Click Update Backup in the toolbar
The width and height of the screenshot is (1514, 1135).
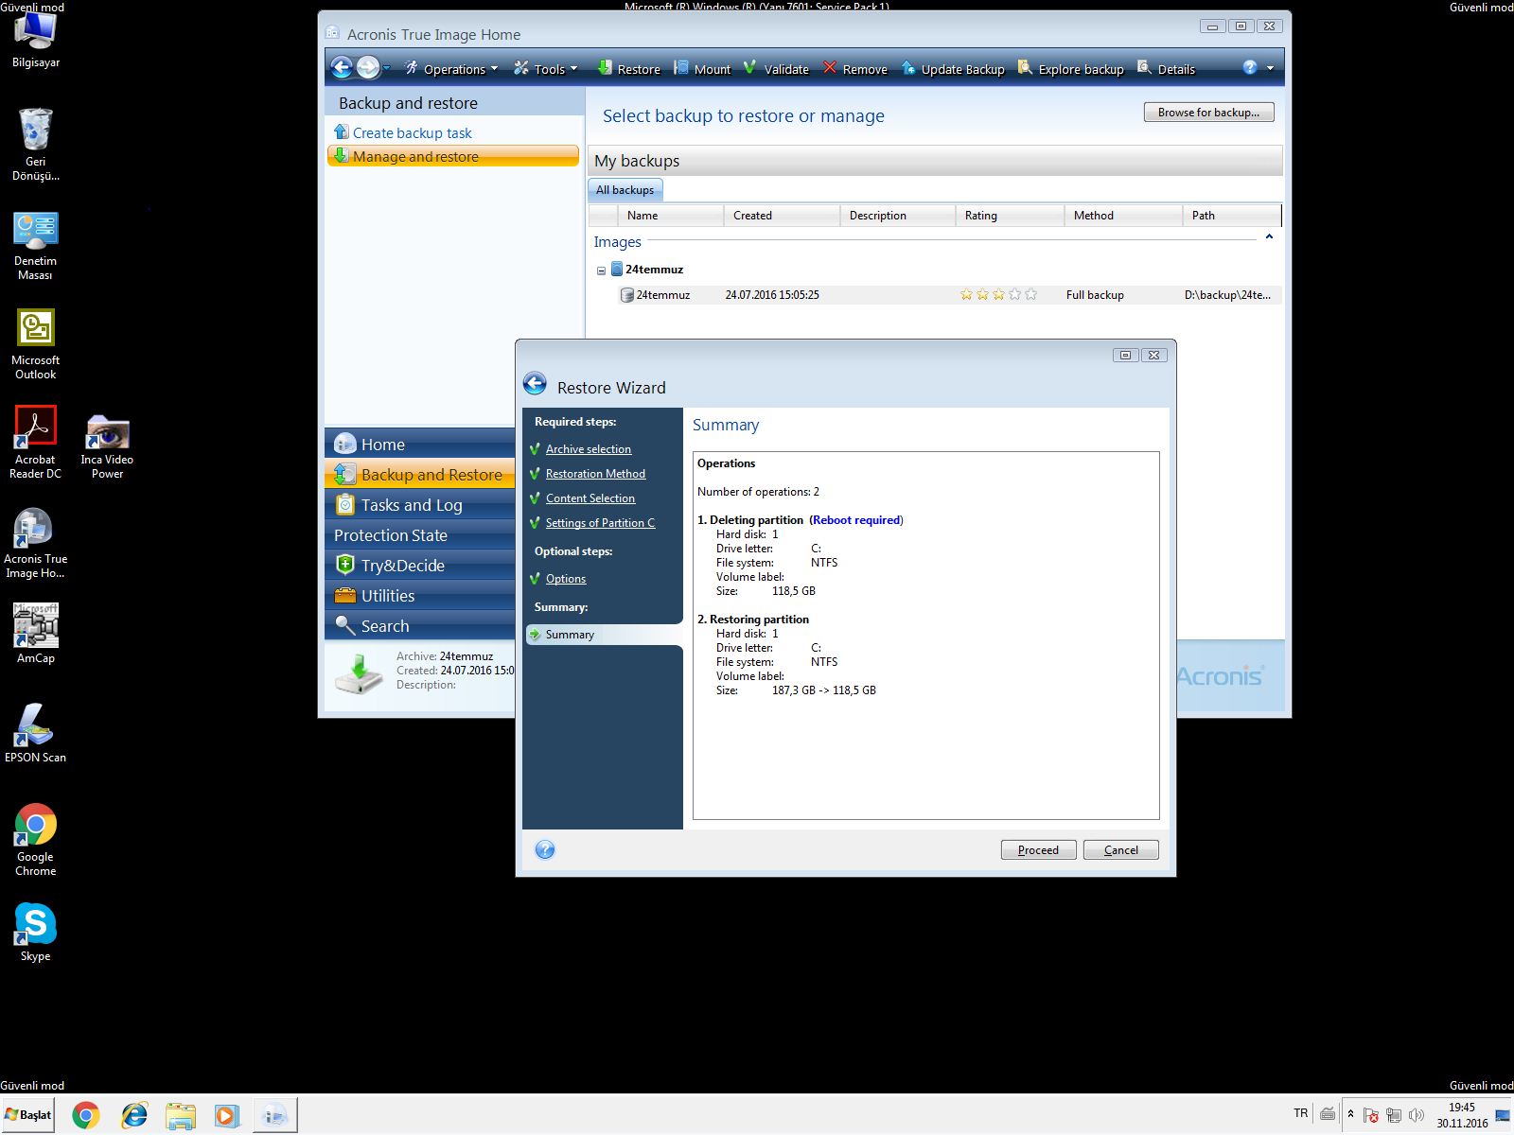[x=953, y=69]
